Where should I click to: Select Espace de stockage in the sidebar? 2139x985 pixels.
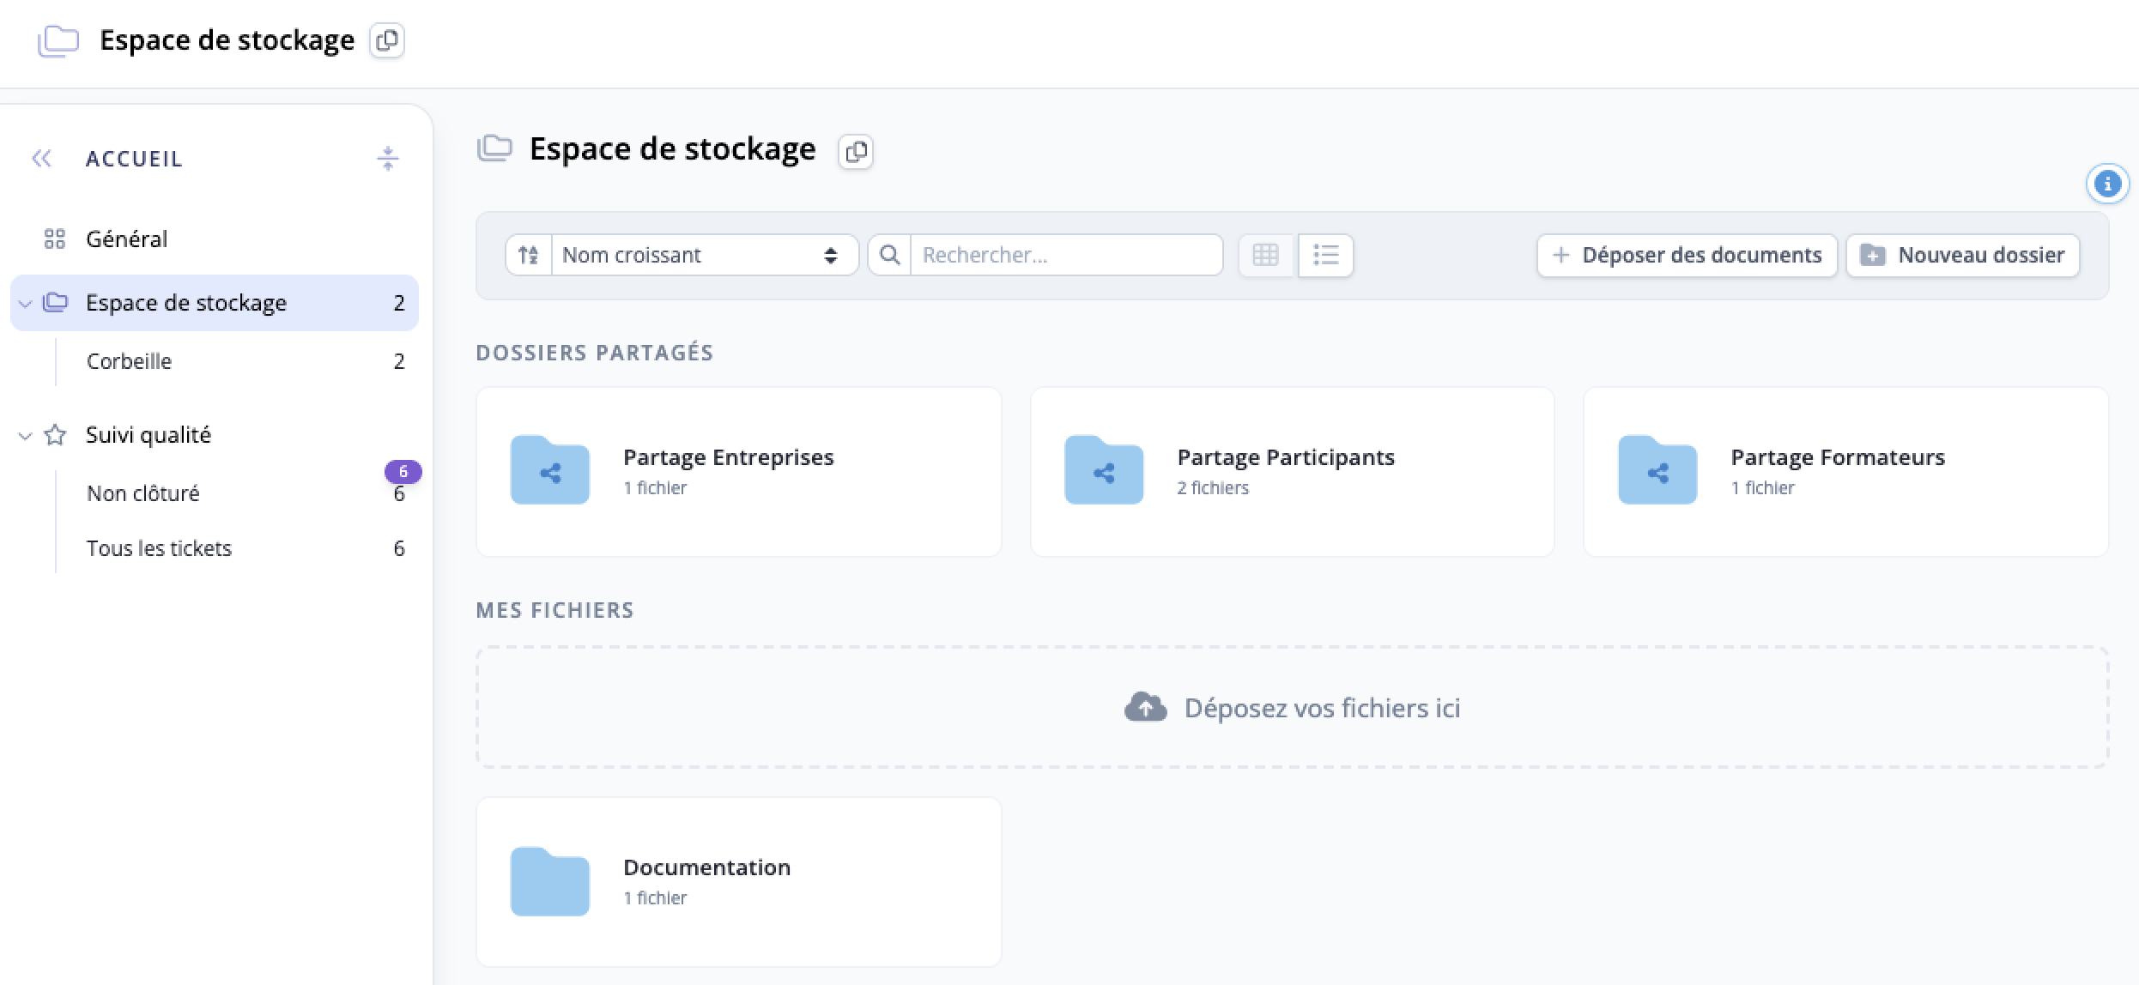point(215,303)
